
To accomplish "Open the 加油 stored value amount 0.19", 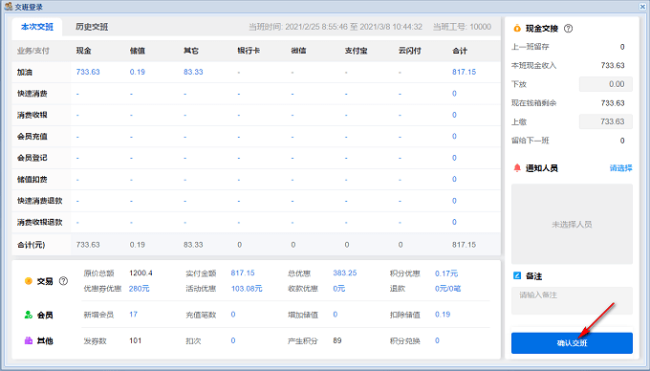I will tap(138, 72).
